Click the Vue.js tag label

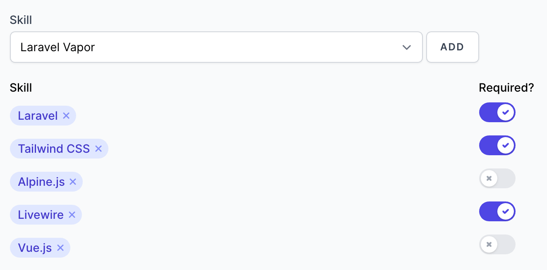35,248
